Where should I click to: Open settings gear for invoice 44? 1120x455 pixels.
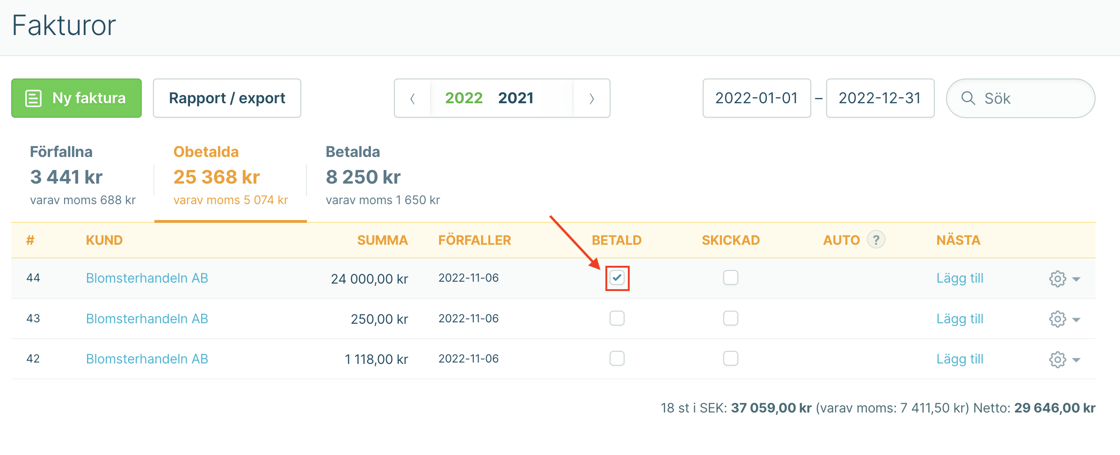point(1057,279)
